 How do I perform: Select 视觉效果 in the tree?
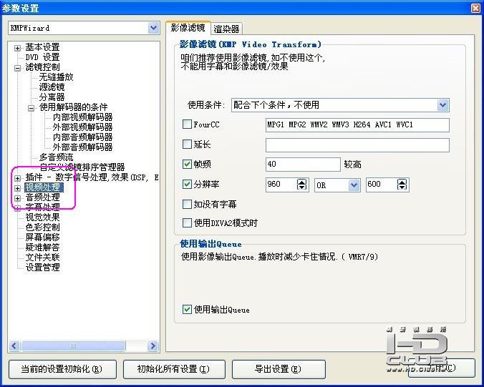[42, 217]
